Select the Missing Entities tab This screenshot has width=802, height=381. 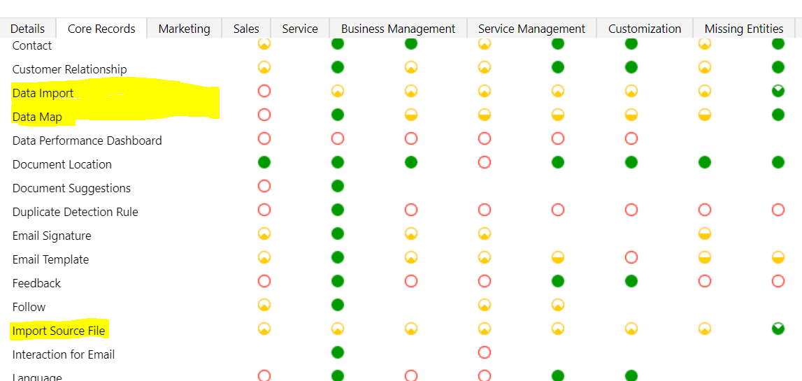coord(744,29)
